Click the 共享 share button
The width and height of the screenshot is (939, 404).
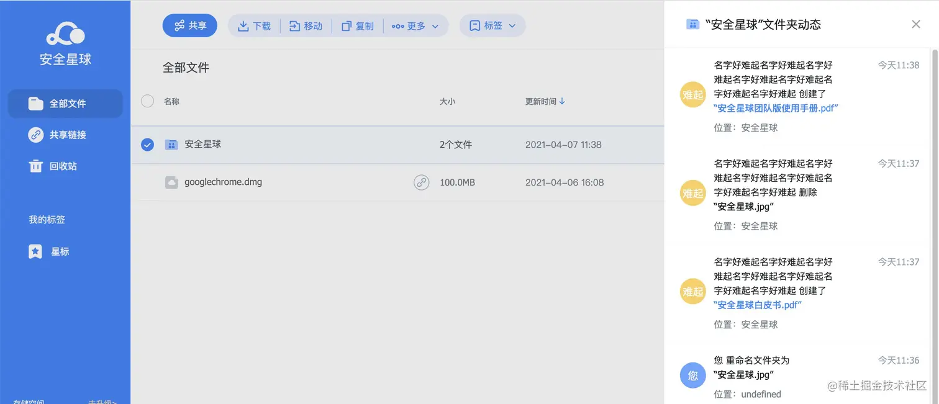(x=190, y=25)
